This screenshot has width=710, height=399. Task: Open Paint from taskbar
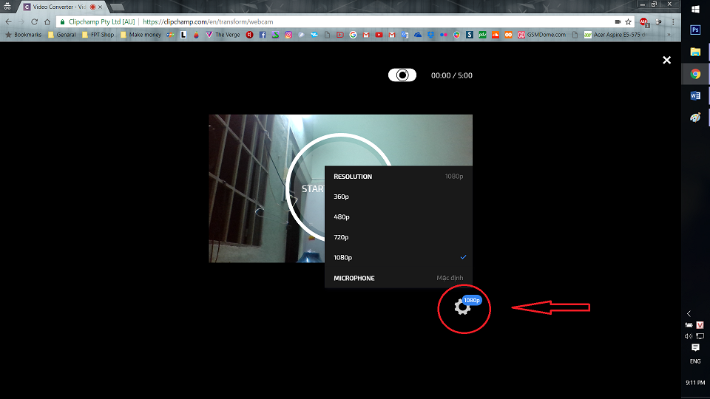pyautogui.click(x=695, y=117)
